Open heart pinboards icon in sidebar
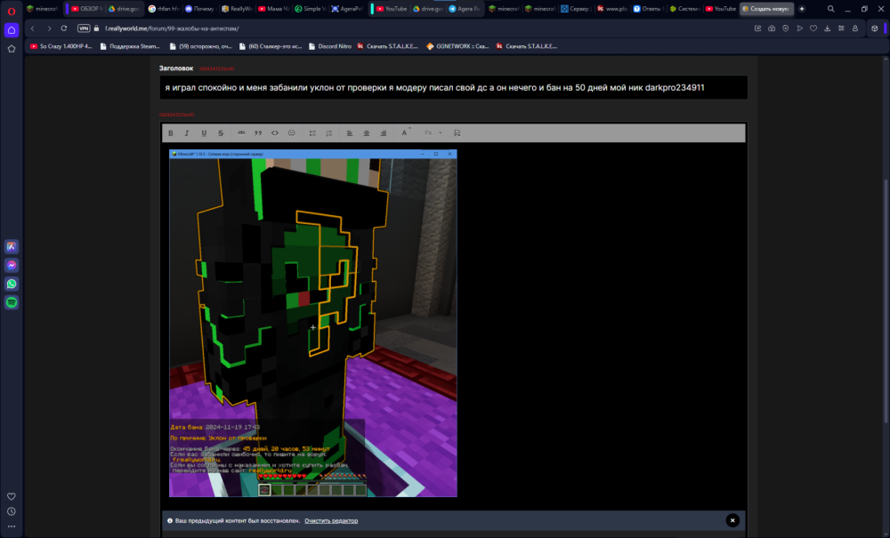Screen dimensions: 890x538 click(x=12, y=496)
